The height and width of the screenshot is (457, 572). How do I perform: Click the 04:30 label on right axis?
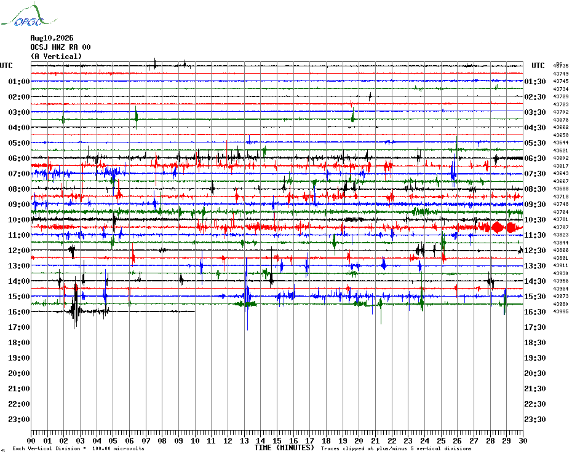click(x=535, y=128)
